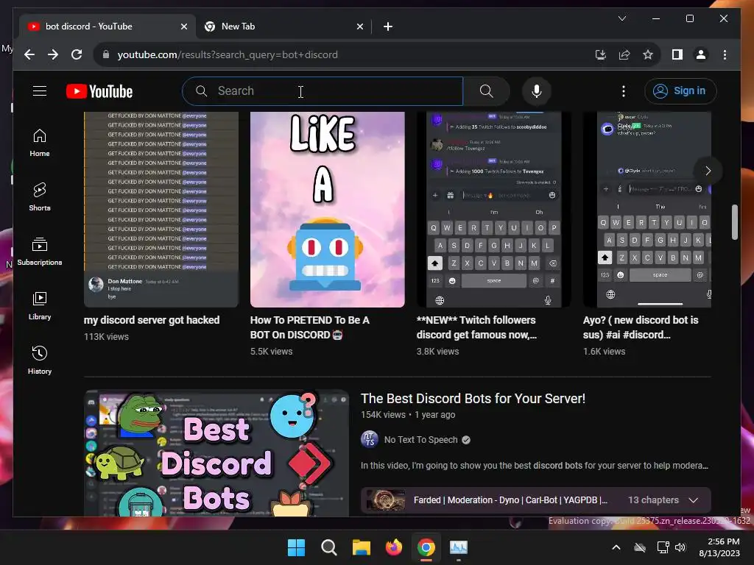754x565 pixels.
Task: Open Chrome tab search dropdown
Action: [x=621, y=18]
